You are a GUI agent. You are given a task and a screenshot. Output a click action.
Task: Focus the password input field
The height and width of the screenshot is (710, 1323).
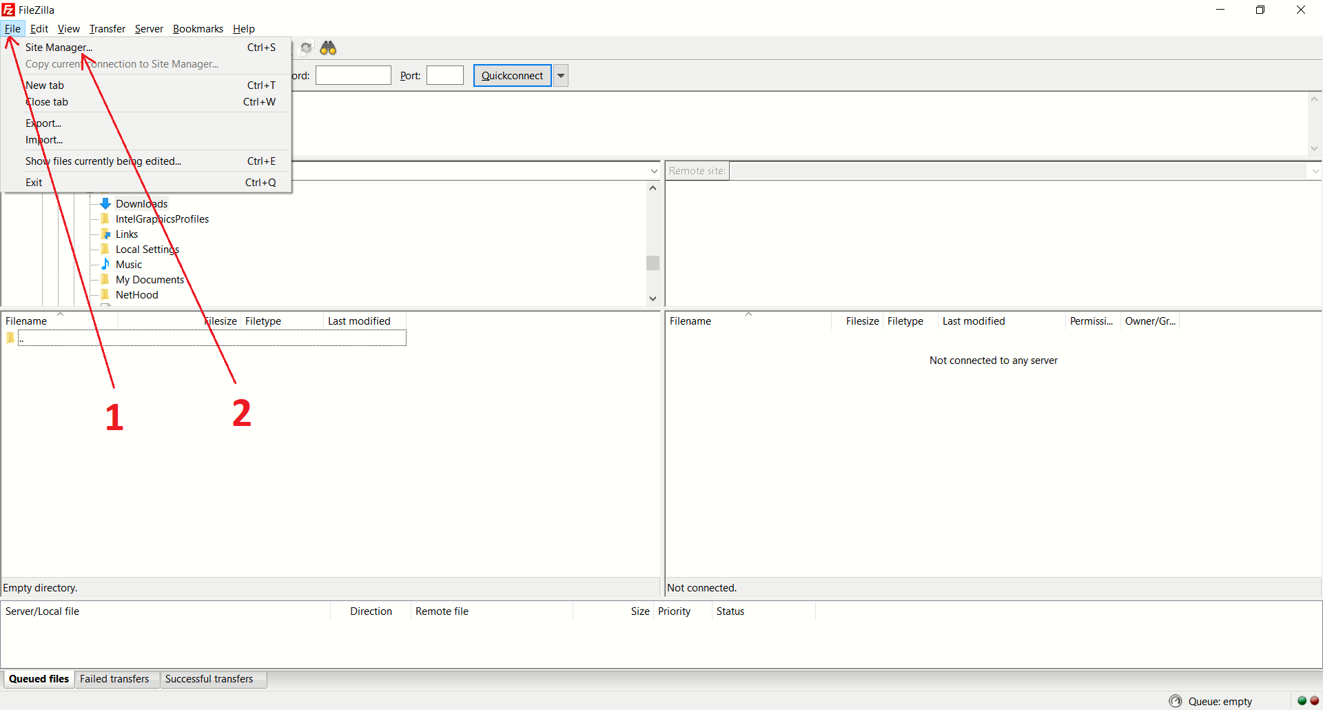(x=353, y=75)
